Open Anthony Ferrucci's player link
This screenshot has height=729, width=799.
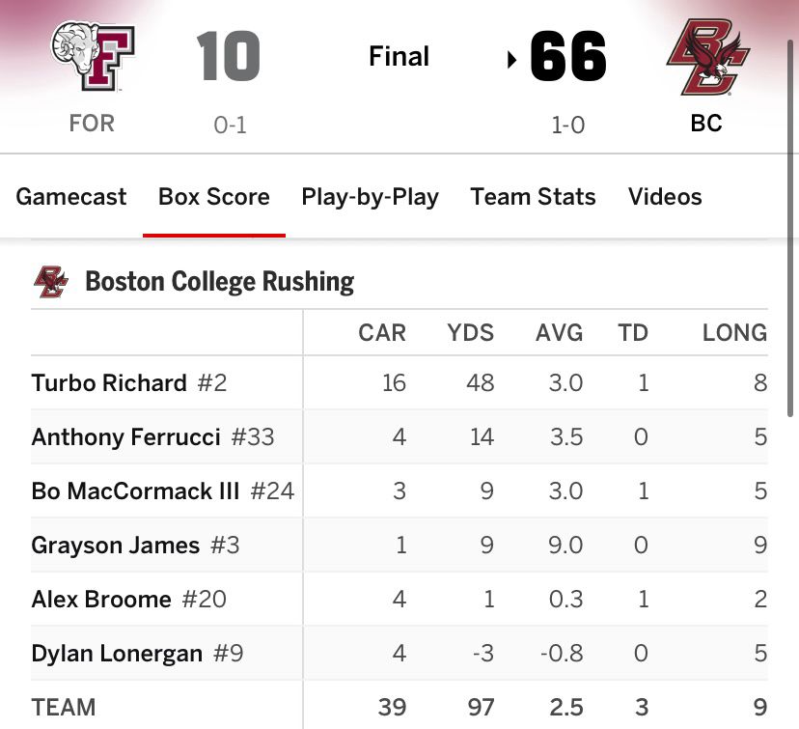(x=125, y=437)
